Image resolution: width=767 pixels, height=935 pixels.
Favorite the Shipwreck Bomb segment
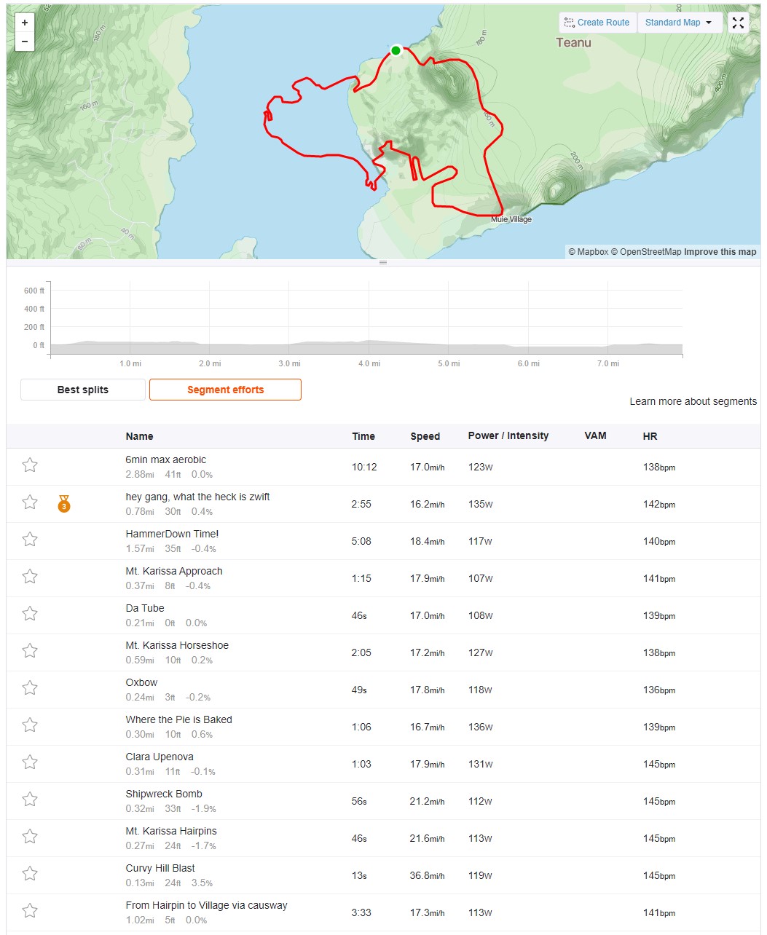click(30, 800)
